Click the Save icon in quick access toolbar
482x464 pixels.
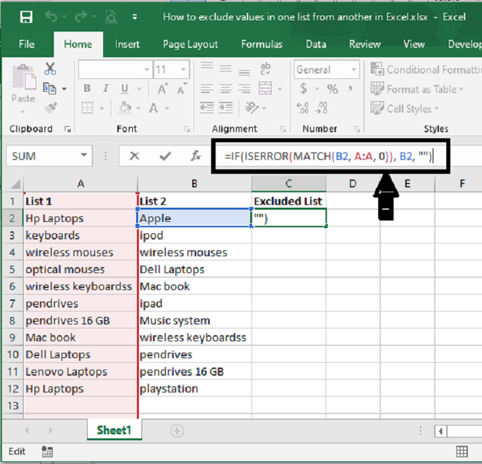point(26,17)
